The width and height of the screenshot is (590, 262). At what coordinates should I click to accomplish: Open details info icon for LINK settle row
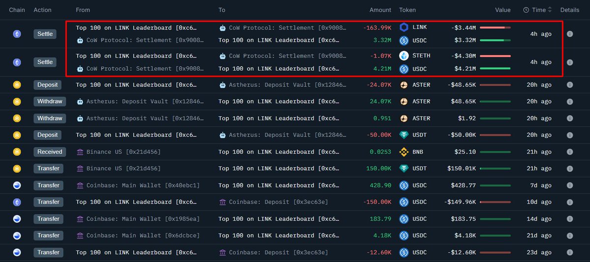point(570,34)
